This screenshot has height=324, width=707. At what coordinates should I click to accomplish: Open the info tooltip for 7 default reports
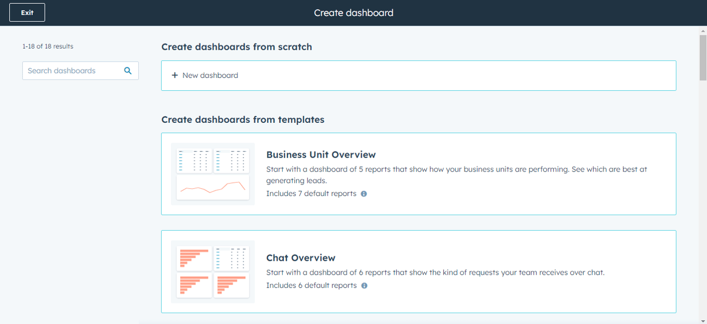[x=363, y=193]
